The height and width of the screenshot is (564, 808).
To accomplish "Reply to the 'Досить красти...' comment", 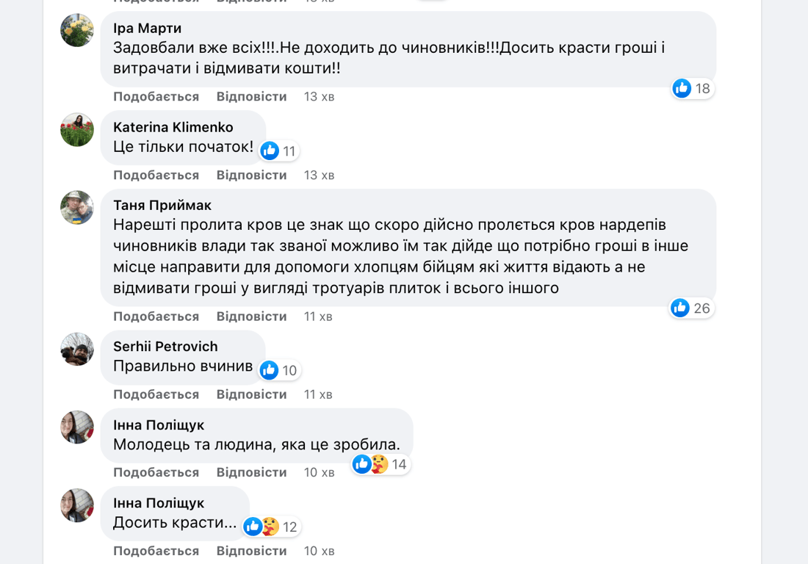I will click(x=251, y=551).
